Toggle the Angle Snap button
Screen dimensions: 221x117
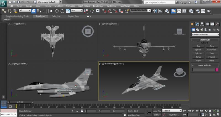tap(110, 11)
